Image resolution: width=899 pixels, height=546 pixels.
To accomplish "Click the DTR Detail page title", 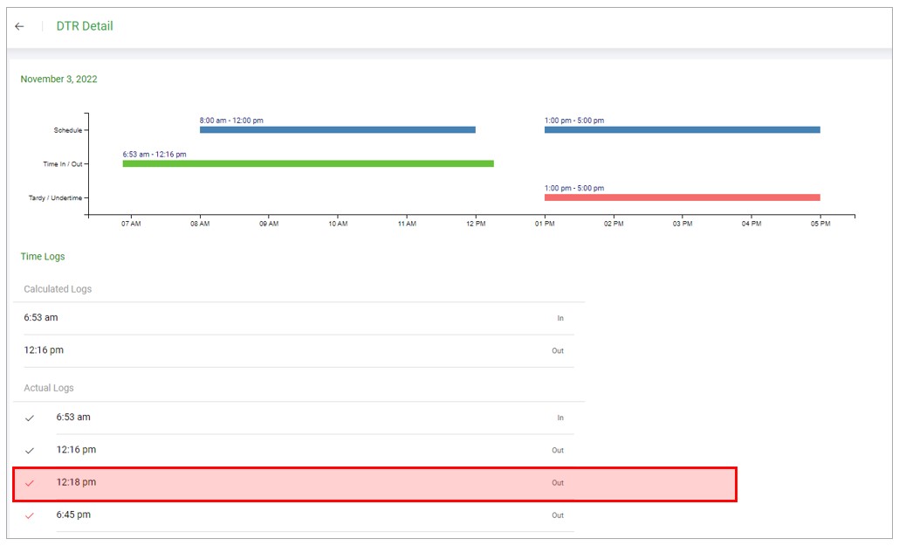I will tap(85, 26).
